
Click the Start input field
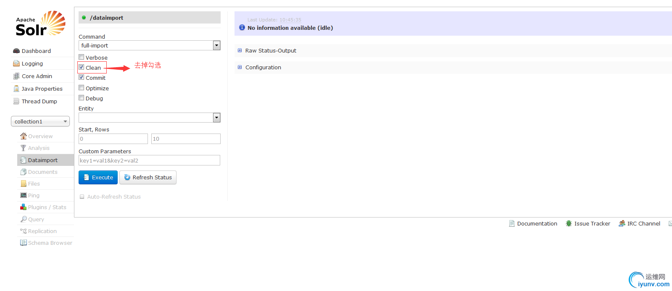[x=113, y=139]
